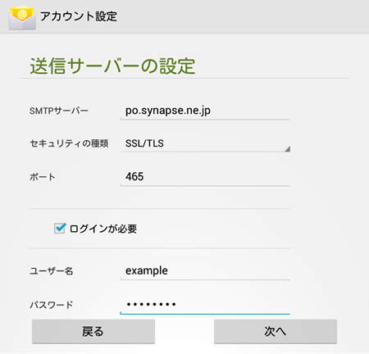This screenshot has width=369, height=354.
Task: Focus the password field with dots
Action: [x=205, y=304]
